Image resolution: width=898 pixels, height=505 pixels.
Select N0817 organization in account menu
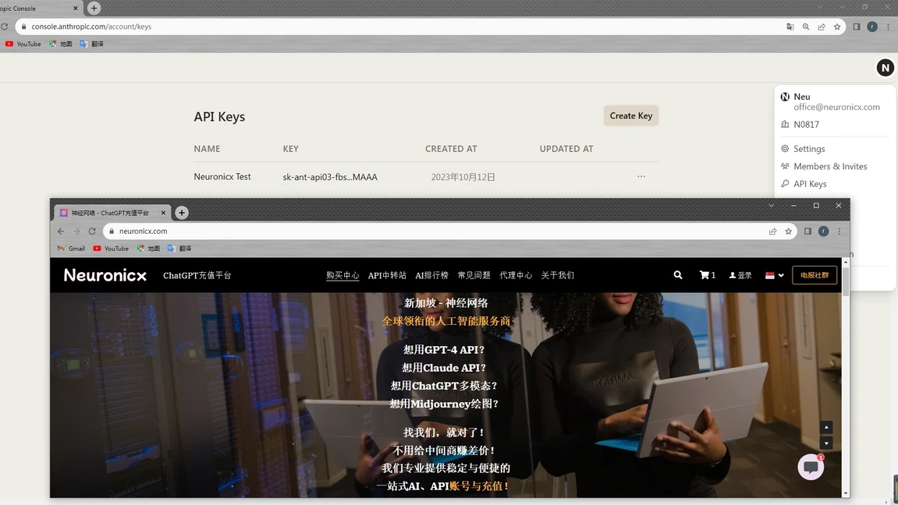[x=806, y=124]
